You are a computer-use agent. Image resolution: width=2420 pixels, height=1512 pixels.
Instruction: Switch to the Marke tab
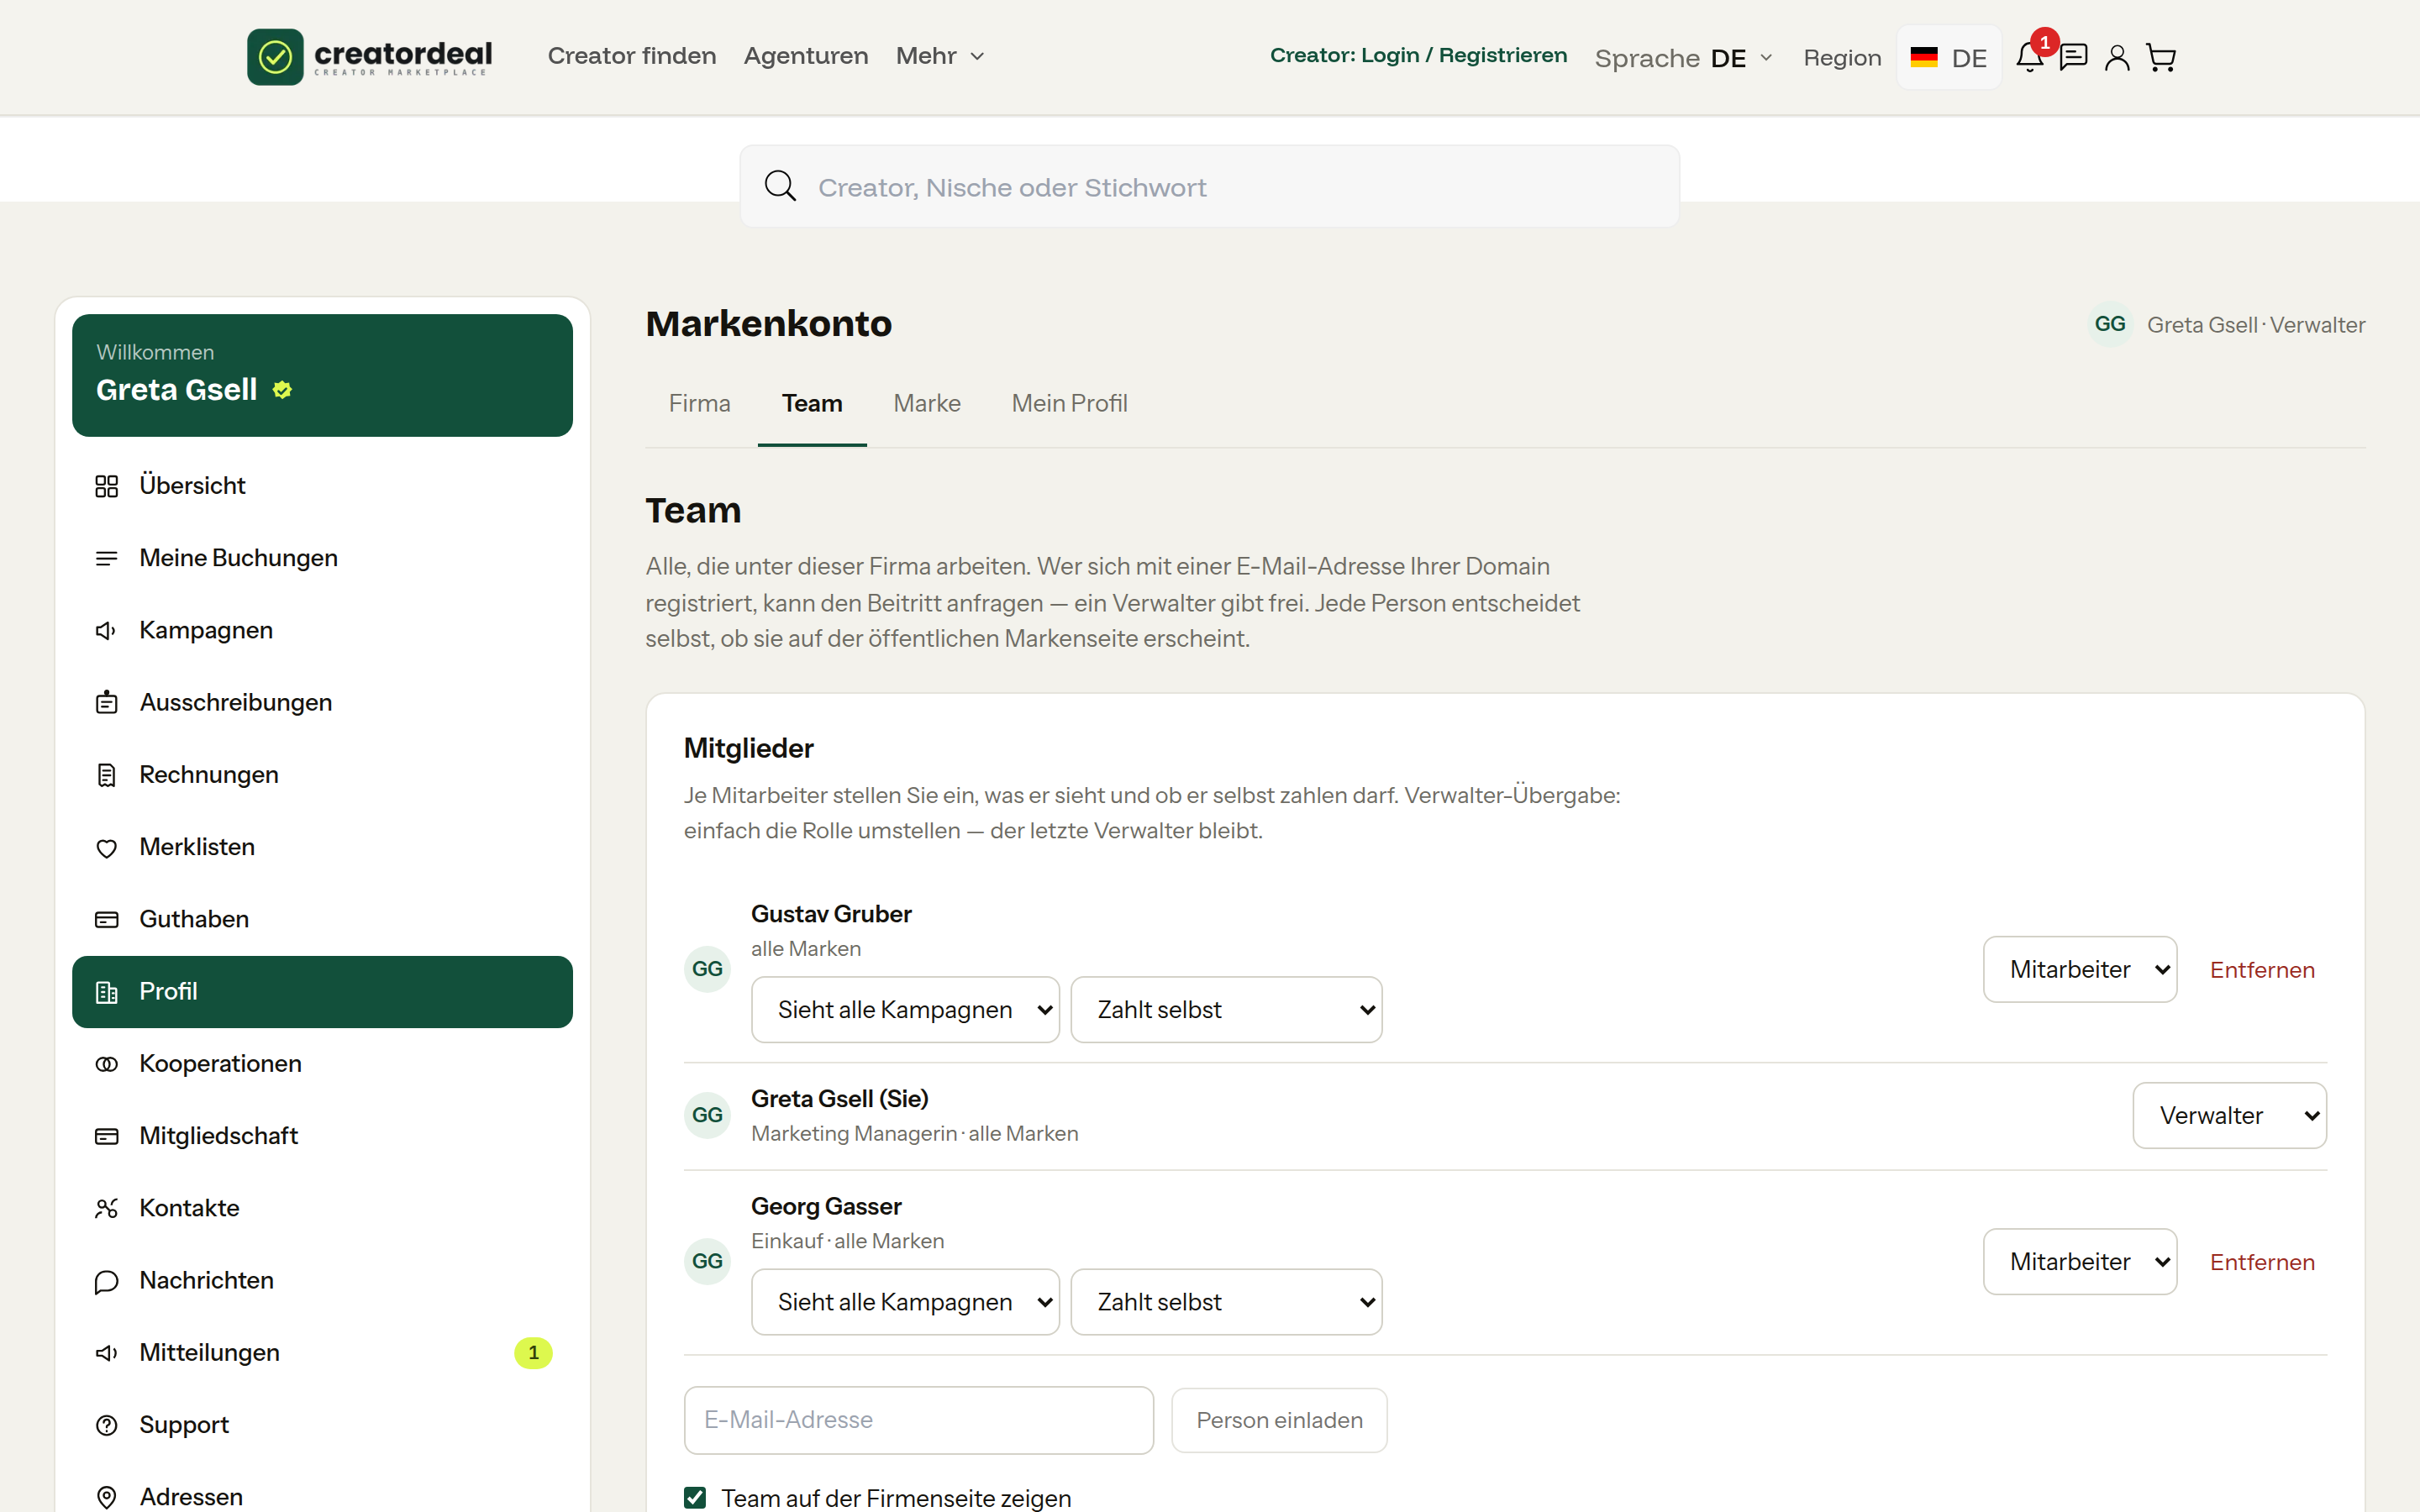(x=927, y=403)
